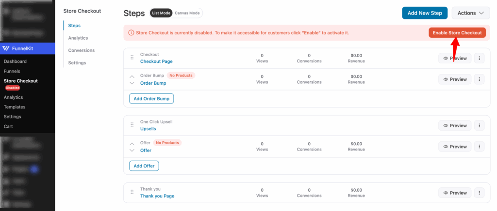497x211 pixels.
Task: Click the $0.00 Revenue of Checkout Page
Action: point(356,58)
